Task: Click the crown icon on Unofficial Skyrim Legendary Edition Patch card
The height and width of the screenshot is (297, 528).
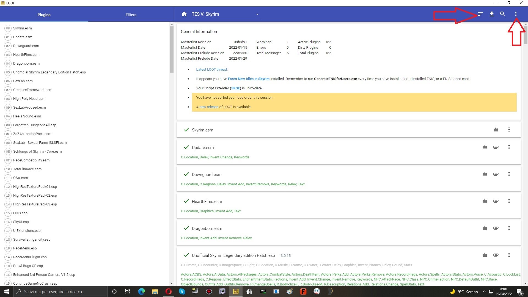Action: (x=485, y=255)
